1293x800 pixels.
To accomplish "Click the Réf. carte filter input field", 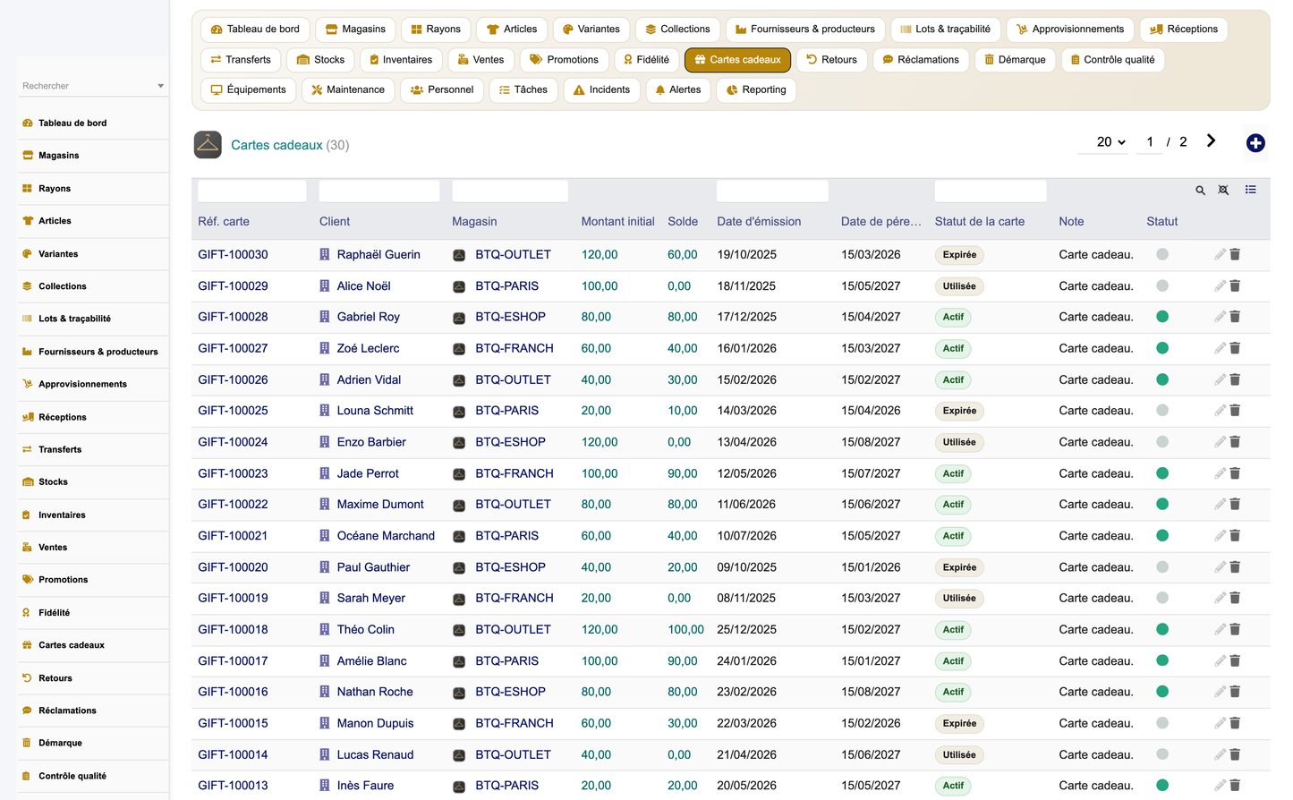I will [252, 191].
